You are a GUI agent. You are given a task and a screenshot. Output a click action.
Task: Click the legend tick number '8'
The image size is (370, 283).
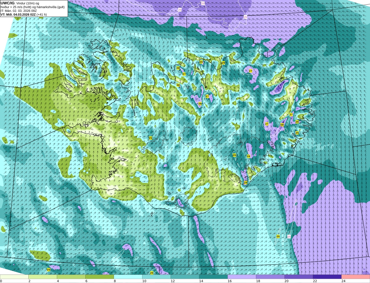point(115,281)
